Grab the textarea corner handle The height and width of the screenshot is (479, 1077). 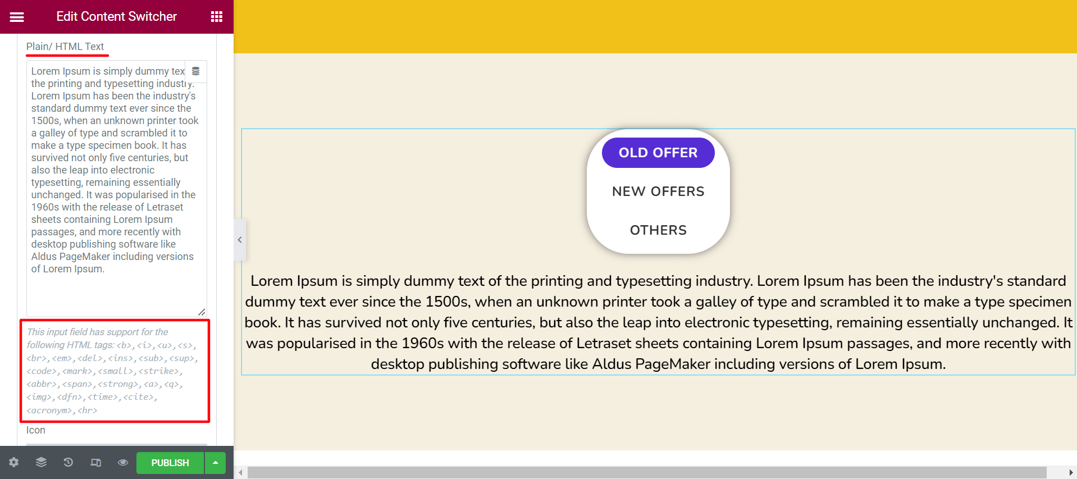202,312
